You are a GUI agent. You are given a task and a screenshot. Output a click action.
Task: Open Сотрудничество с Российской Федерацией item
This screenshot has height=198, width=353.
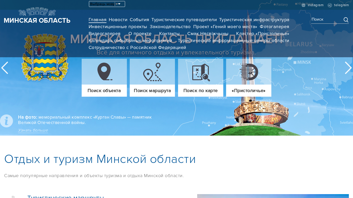(137, 48)
